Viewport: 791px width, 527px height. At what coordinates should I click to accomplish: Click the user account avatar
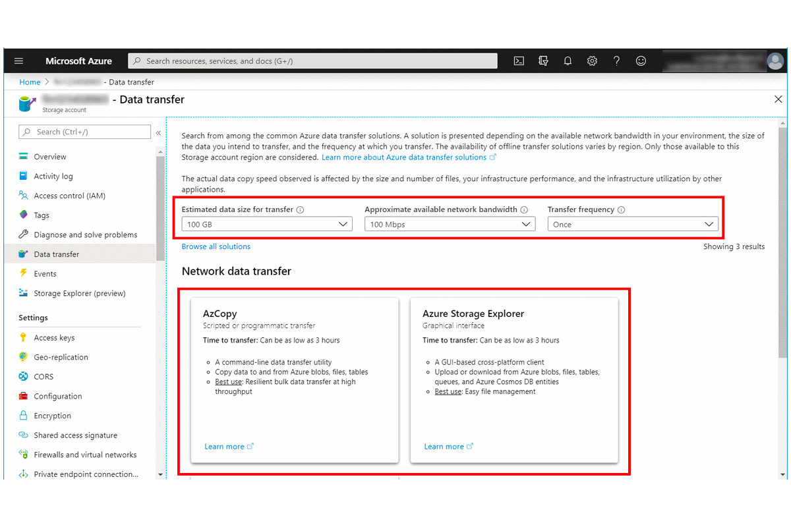(775, 61)
